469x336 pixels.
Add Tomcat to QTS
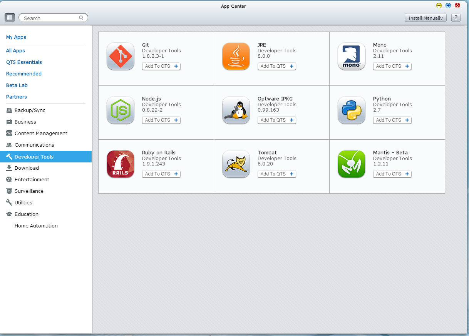click(277, 174)
